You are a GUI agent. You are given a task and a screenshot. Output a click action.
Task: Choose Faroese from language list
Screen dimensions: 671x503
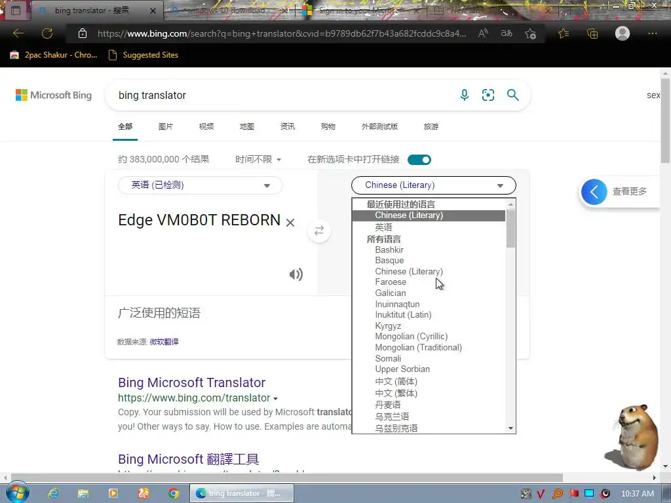(391, 282)
